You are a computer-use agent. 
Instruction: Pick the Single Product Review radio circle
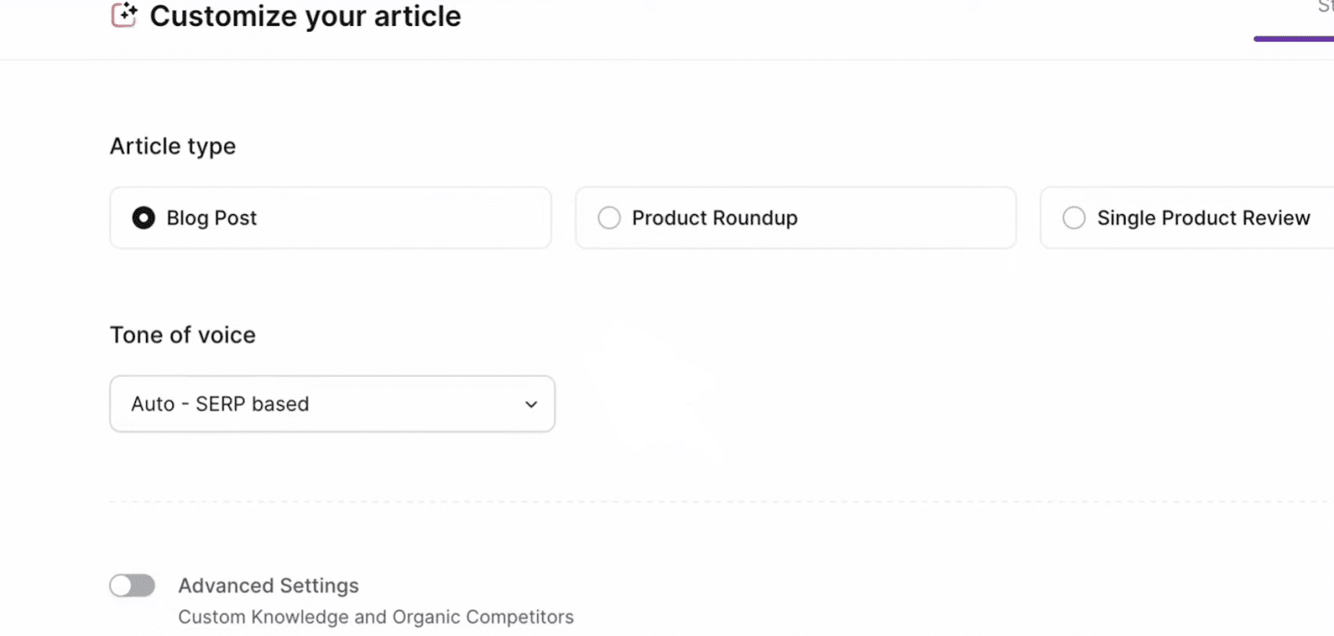[x=1074, y=218]
